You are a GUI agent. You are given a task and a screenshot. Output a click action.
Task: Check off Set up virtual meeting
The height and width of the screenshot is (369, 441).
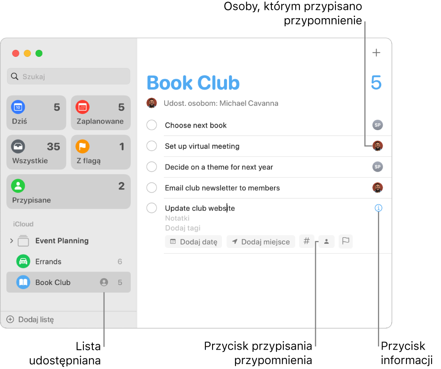point(152,146)
